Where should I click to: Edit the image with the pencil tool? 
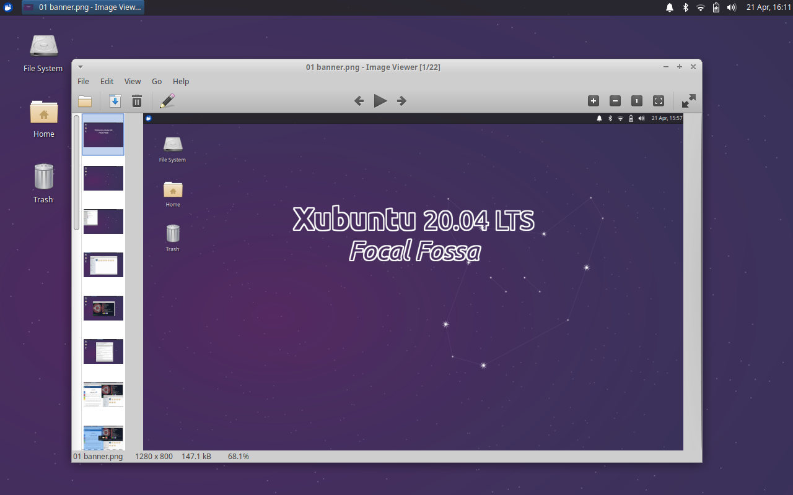click(167, 100)
